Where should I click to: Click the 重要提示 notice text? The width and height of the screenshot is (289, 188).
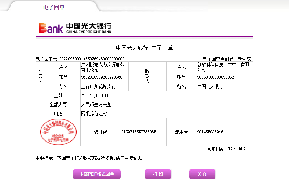90,158
